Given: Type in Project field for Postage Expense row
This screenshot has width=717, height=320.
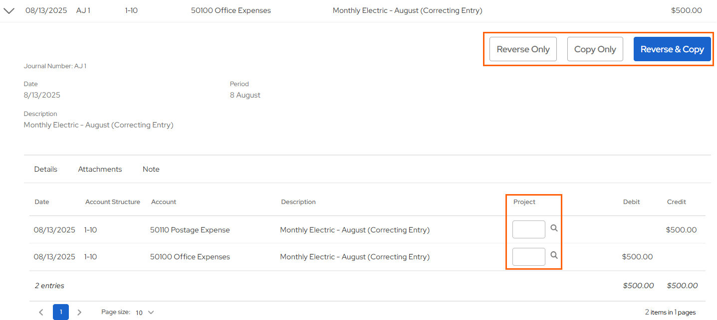Looking at the screenshot, I should [x=528, y=229].
